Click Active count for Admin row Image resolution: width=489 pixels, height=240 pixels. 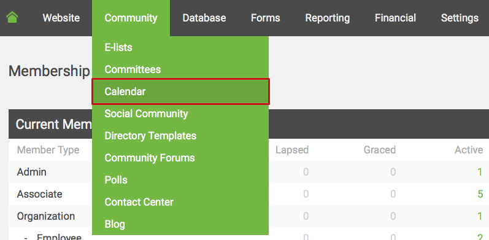coord(480,172)
